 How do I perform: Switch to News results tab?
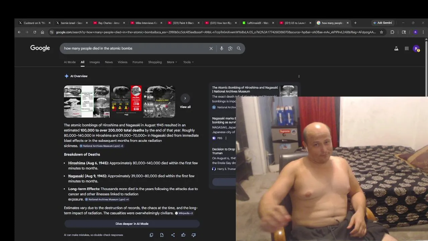click(x=109, y=62)
